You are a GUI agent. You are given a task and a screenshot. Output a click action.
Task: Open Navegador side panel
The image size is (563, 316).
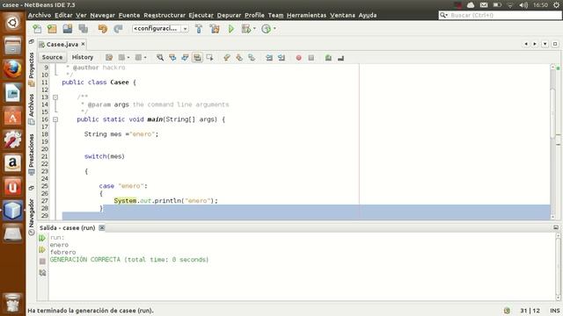[32, 217]
